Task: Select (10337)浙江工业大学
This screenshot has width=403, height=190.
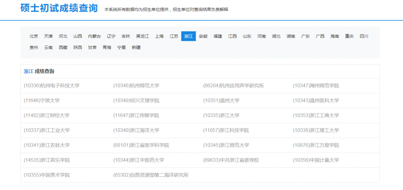Action: coord(47,130)
